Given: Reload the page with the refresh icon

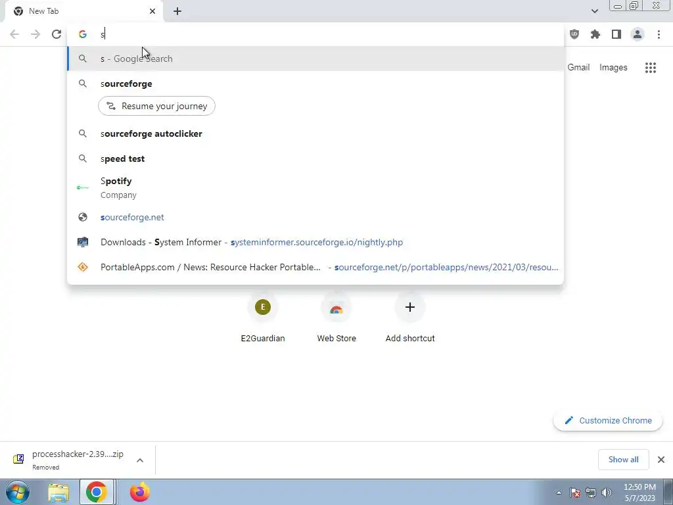Looking at the screenshot, I should pos(57,34).
